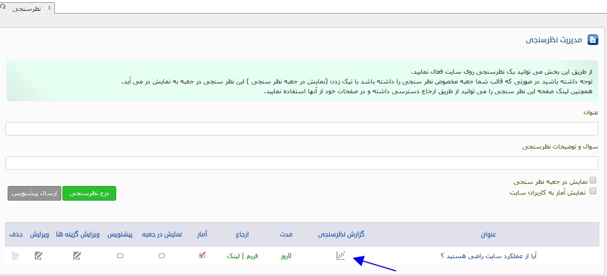Viewport: 607px width, 276px height.
Task: Click the edit pencil icon under ویرایش
Action: coord(38,256)
